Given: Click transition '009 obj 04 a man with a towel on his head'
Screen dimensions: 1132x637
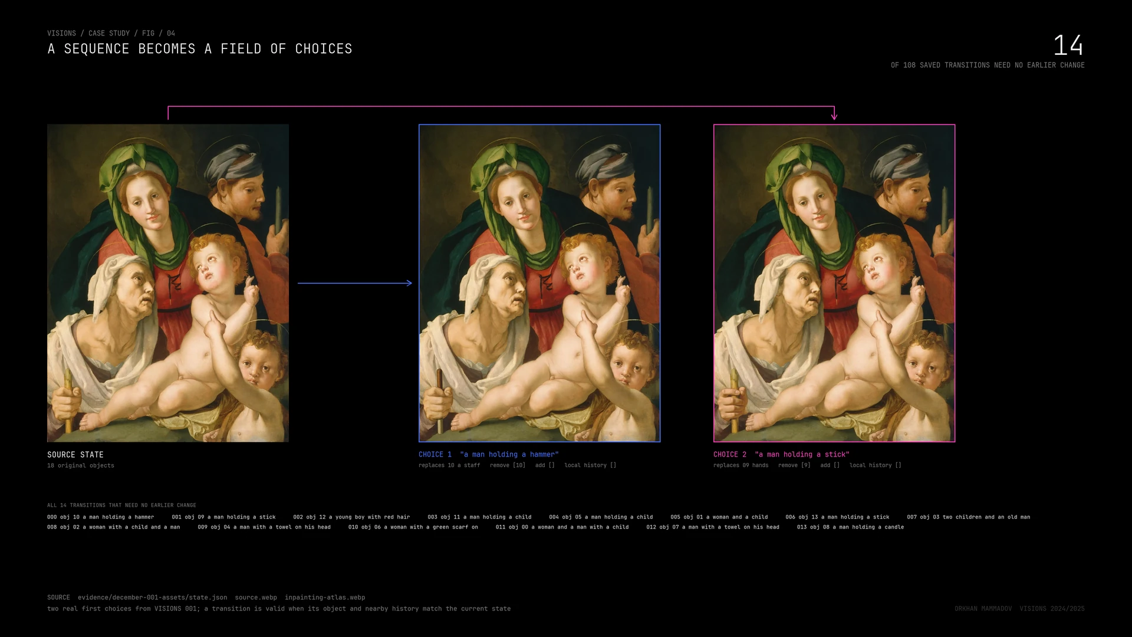Looking at the screenshot, I should point(264,527).
